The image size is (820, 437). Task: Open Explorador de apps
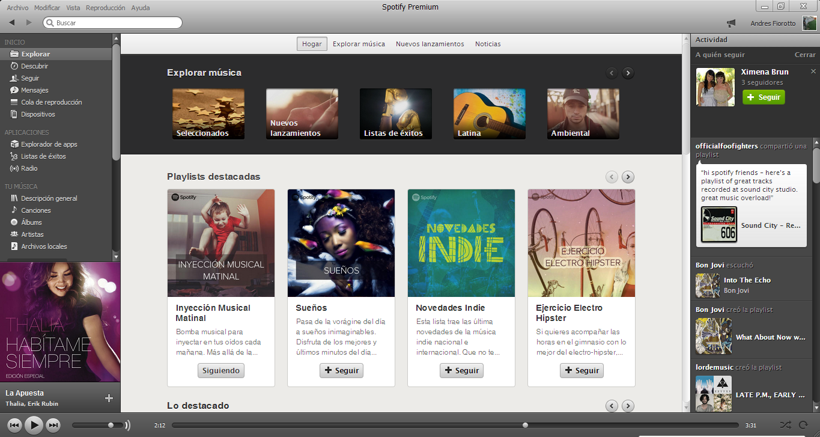click(x=56, y=144)
